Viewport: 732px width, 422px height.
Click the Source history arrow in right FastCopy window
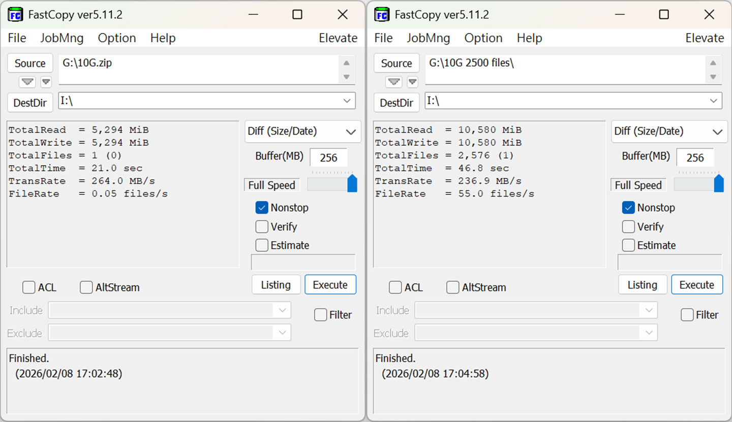394,82
